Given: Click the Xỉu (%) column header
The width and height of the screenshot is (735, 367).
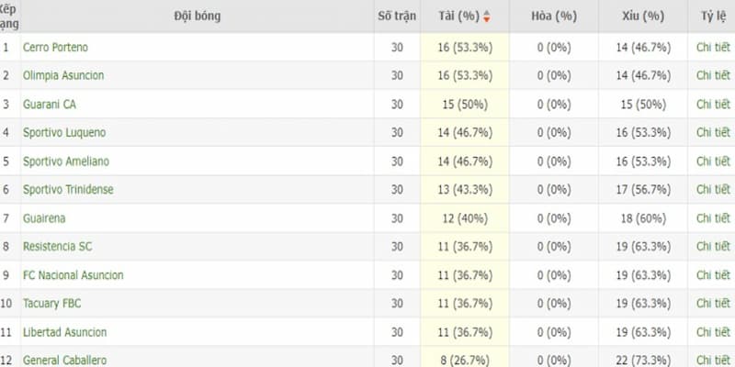Looking at the screenshot, I should pos(643,17).
